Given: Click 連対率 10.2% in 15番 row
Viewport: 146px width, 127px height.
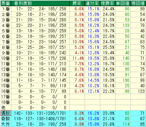Looking at the screenshot, I should pos(93,86).
